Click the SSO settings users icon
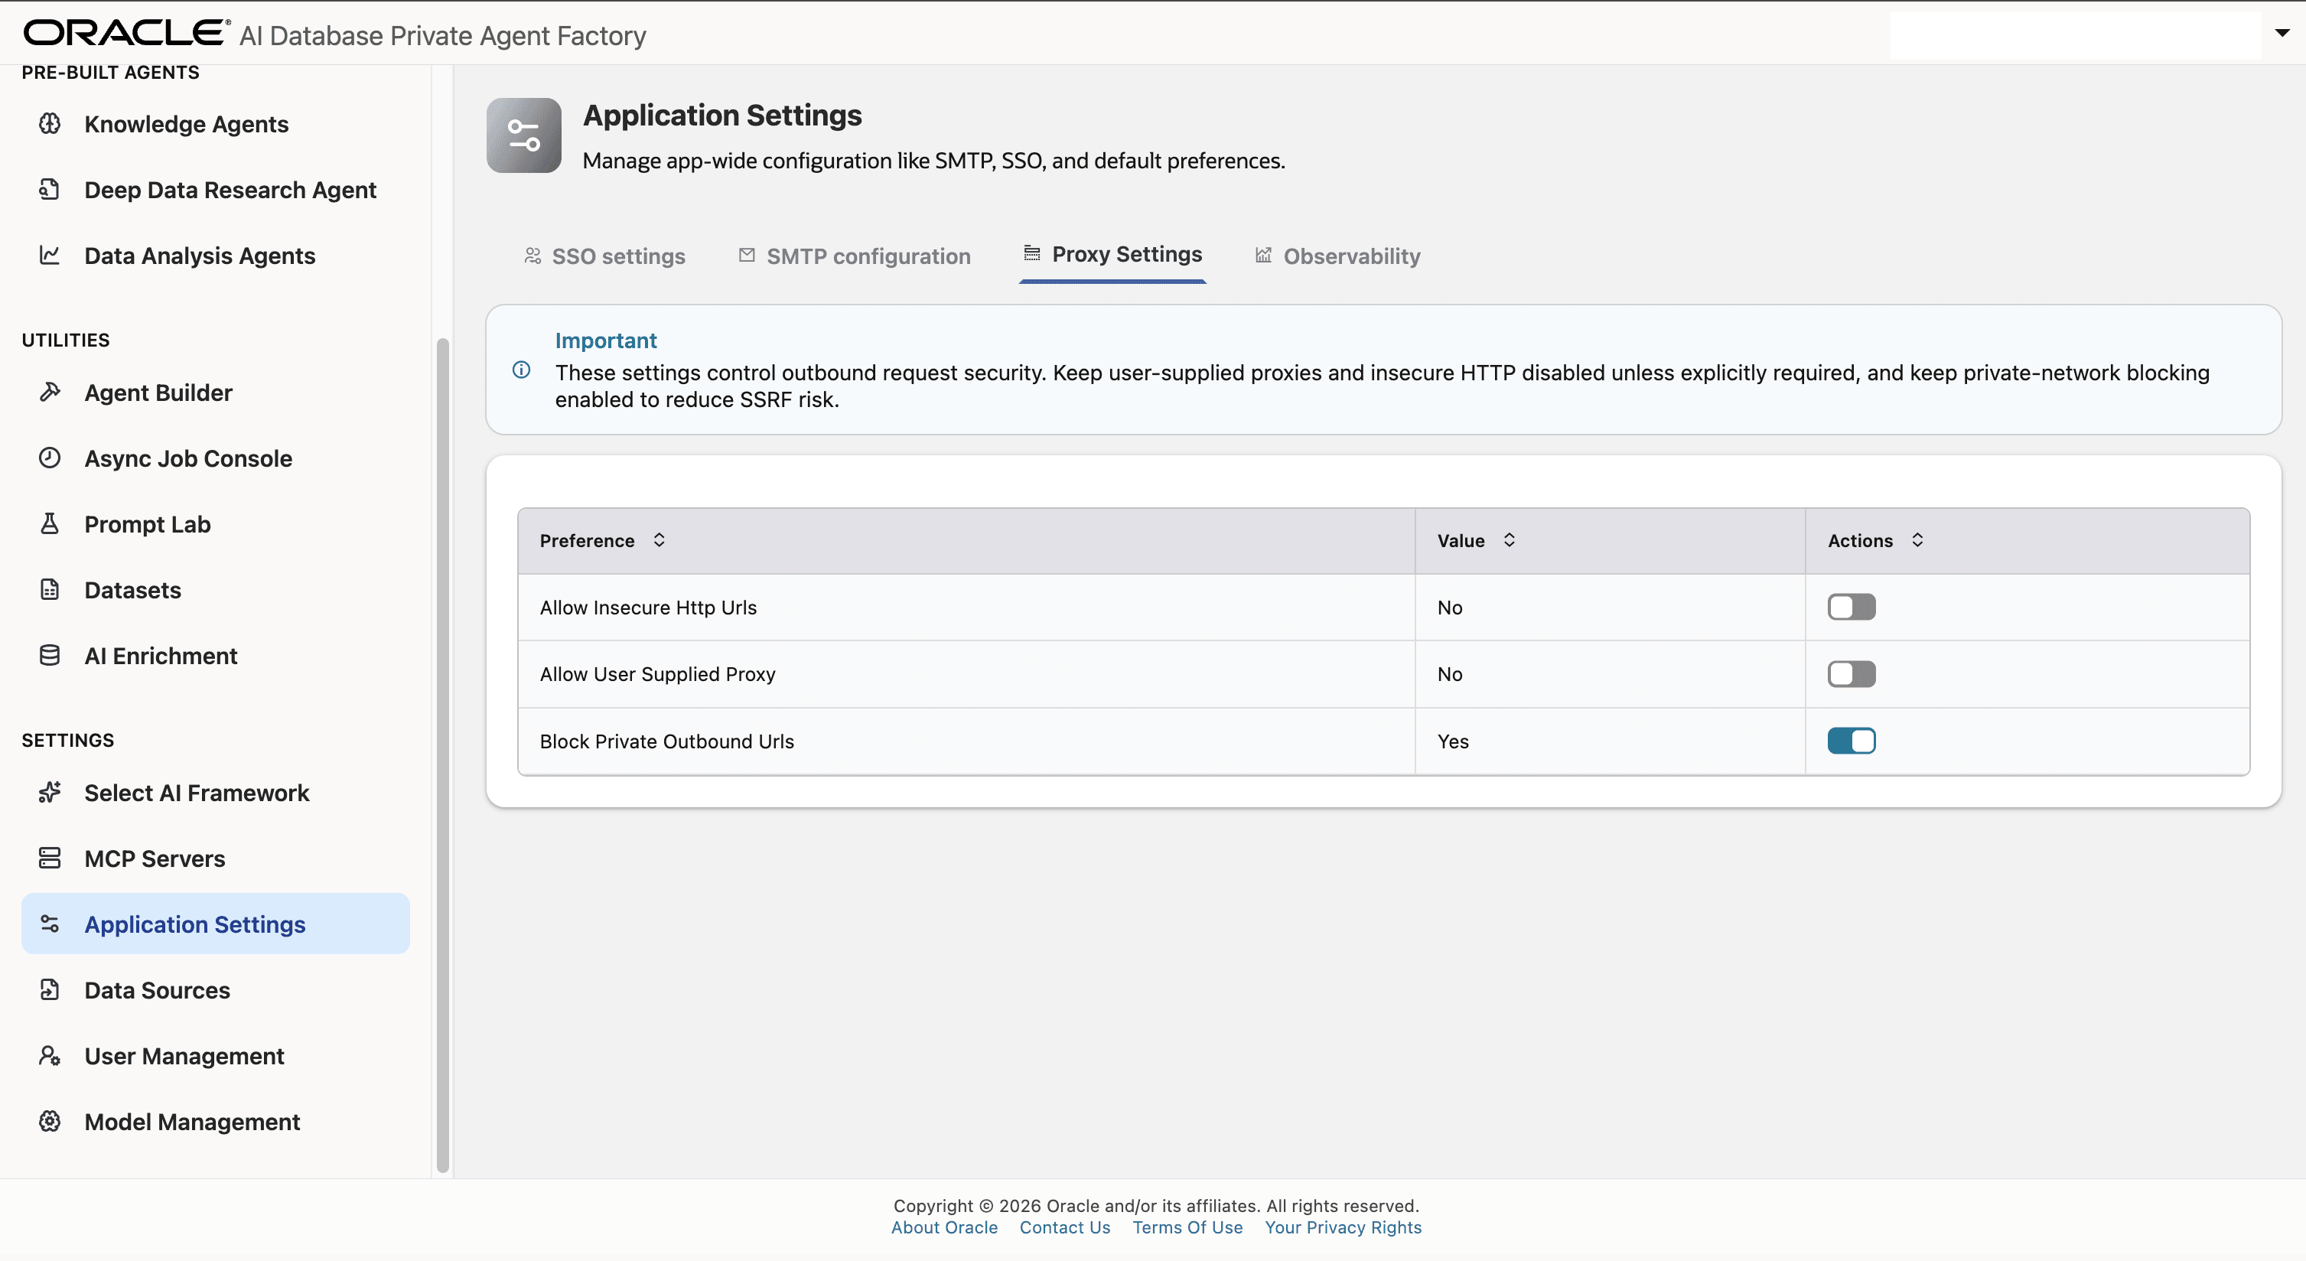This screenshot has width=2306, height=1261. (533, 256)
